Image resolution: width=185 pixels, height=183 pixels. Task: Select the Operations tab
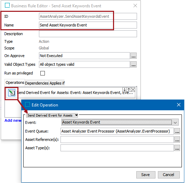(15, 82)
